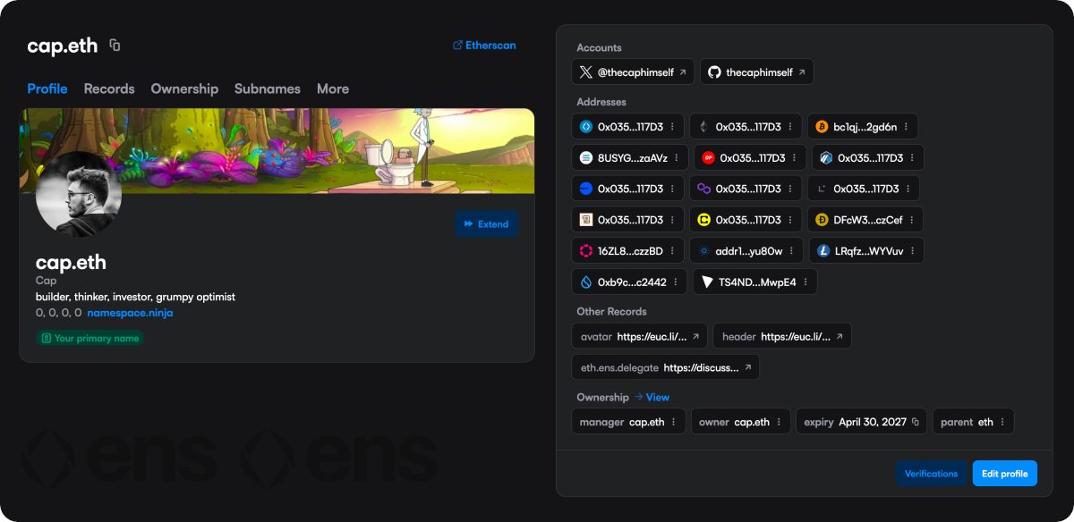Open the three-dot menu on 0xb9c...c2442 address
The width and height of the screenshot is (1074, 522).
[675, 282]
